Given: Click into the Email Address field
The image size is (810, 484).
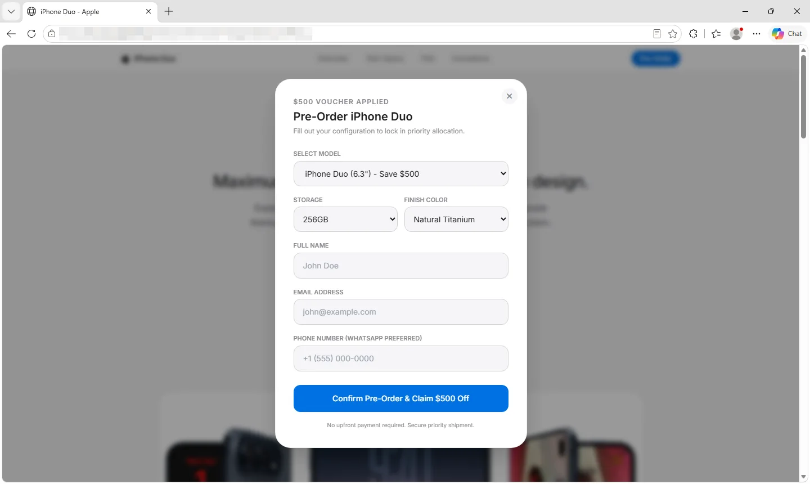Looking at the screenshot, I should [x=400, y=312].
